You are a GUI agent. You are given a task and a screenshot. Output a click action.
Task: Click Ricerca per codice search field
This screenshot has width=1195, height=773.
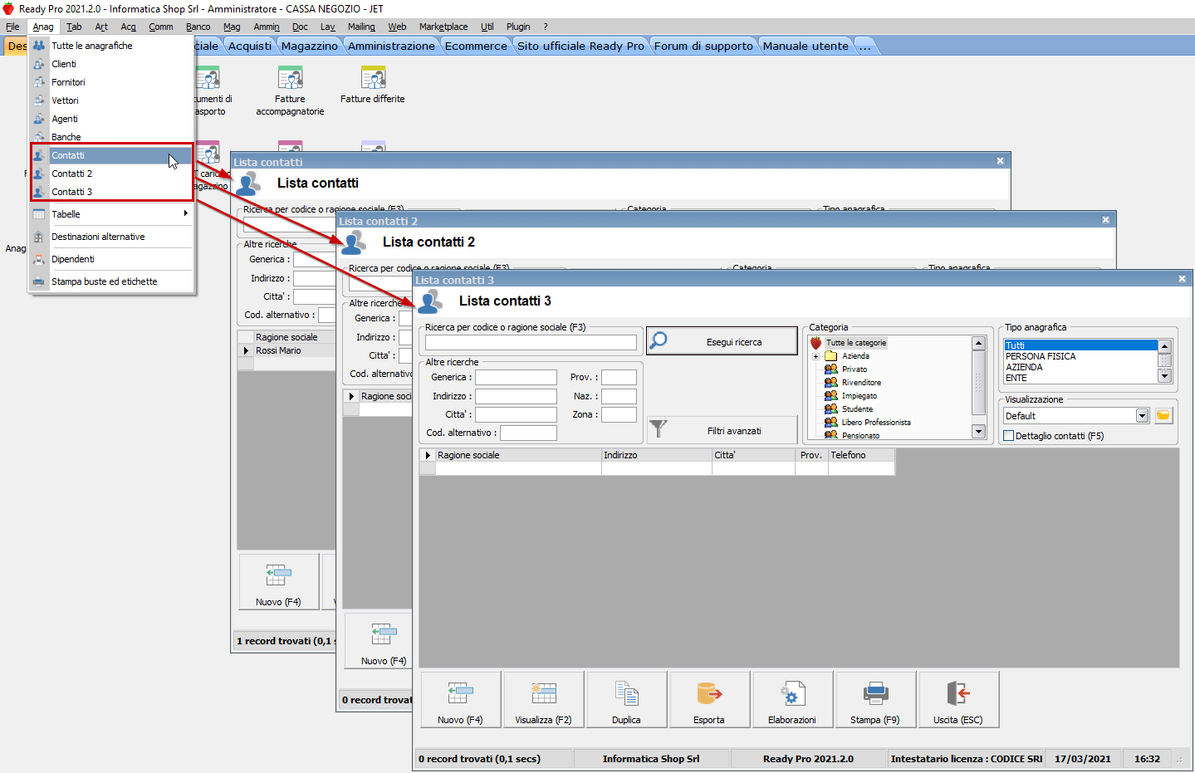(531, 342)
